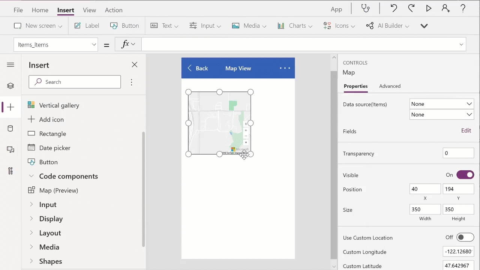Screen dimensions: 480x270
Task: Open the Data source(Items) None dropdown
Action: click(441, 104)
